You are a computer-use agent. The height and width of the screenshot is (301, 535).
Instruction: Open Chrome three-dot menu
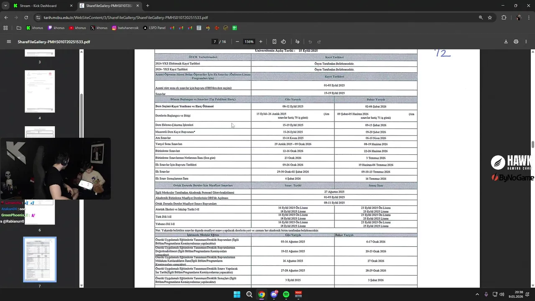tap(529, 18)
